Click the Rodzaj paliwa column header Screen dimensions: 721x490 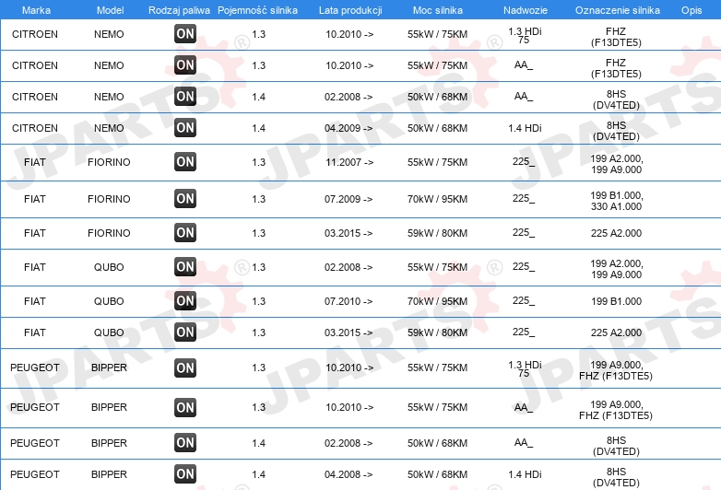[x=179, y=10]
